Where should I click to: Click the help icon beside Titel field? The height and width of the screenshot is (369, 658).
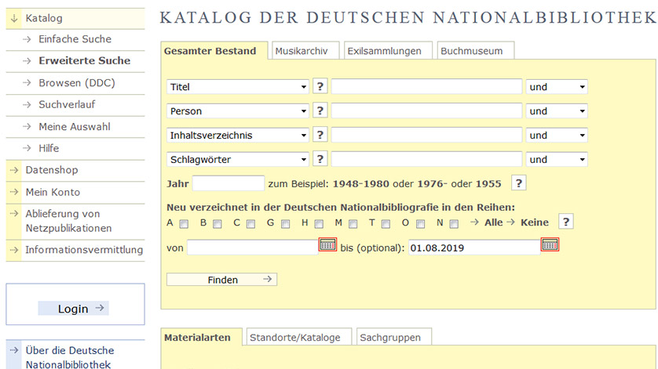click(x=320, y=87)
